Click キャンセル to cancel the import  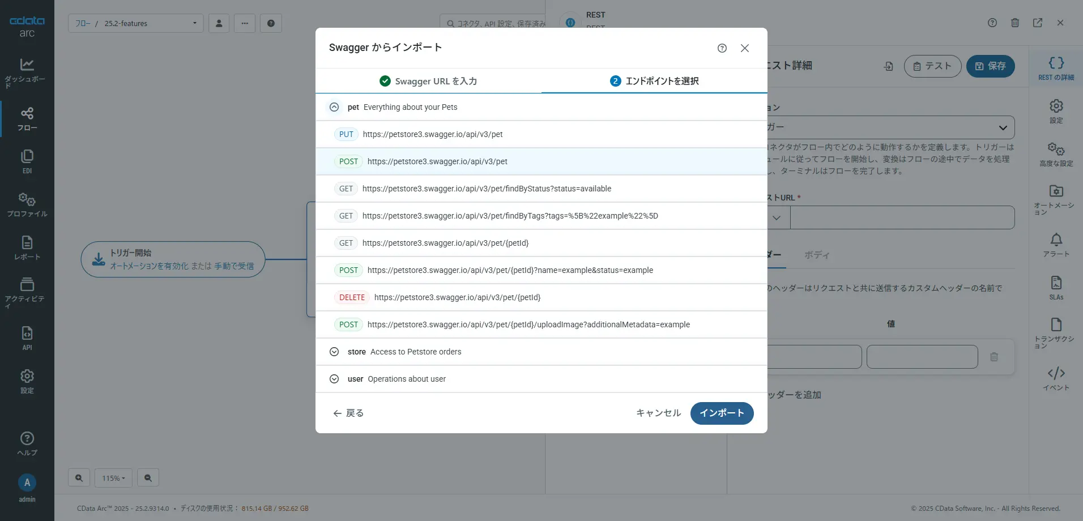659,413
